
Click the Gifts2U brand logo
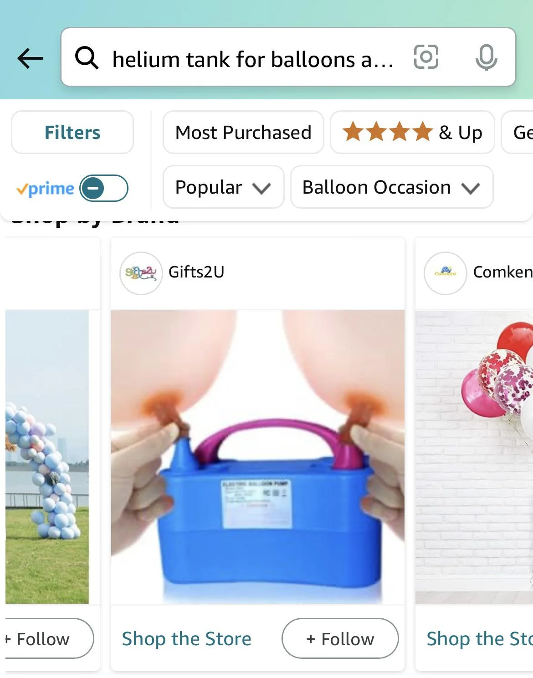(x=141, y=273)
